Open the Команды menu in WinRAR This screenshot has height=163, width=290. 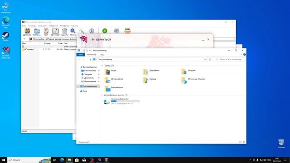tap(32, 26)
